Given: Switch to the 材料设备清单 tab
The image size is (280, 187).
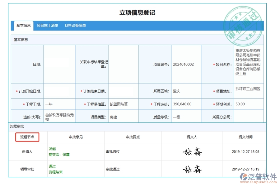Looking at the screenshot, I should [x=75, y=26].
